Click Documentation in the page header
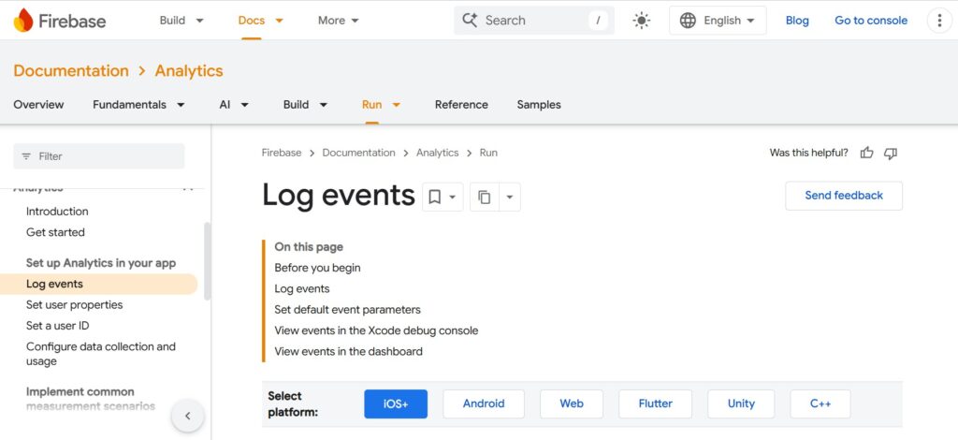The width and height of the screenshot is (958, 440). coord(71,71)
